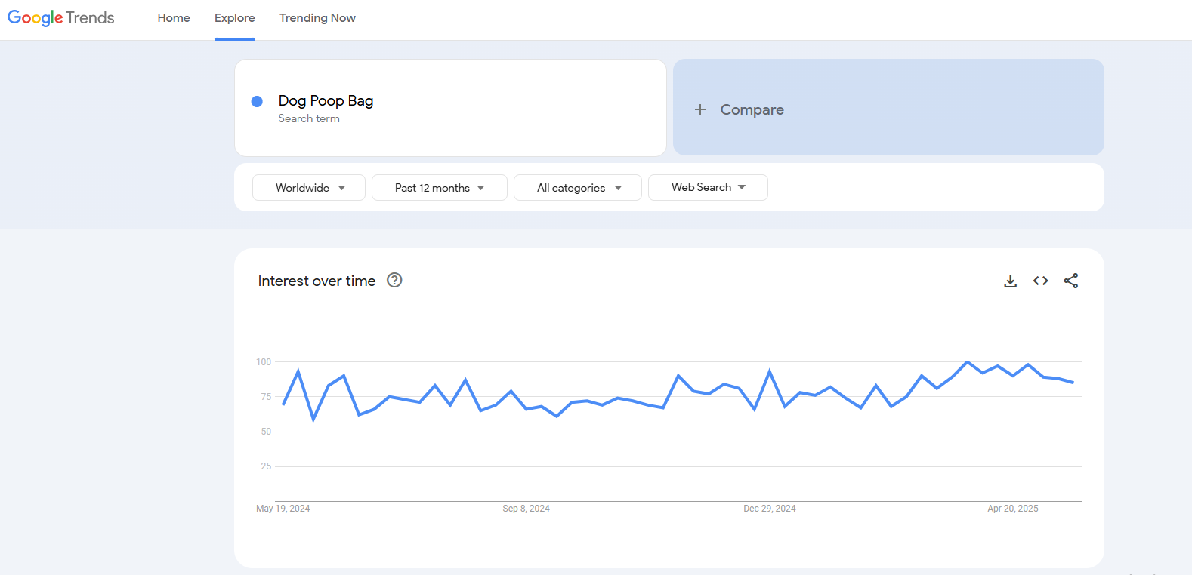Click the 75 value on y-axis
This screenshot has height=575, width=1192.
click(266, 397)
